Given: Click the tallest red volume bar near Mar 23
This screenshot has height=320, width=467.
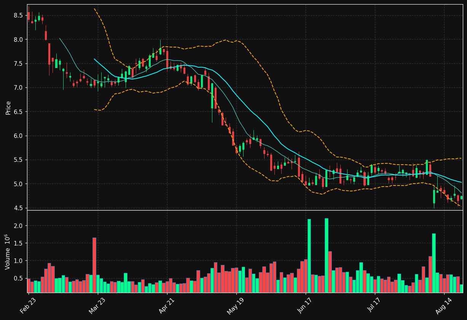Looking at the screenshot, I should [94, 265].
